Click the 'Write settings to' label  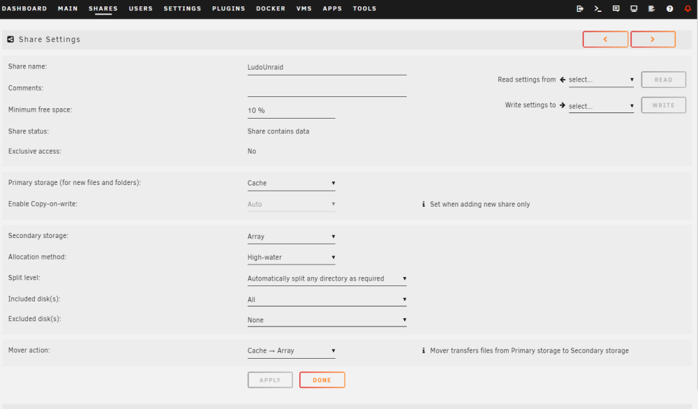tap(530, 105)
